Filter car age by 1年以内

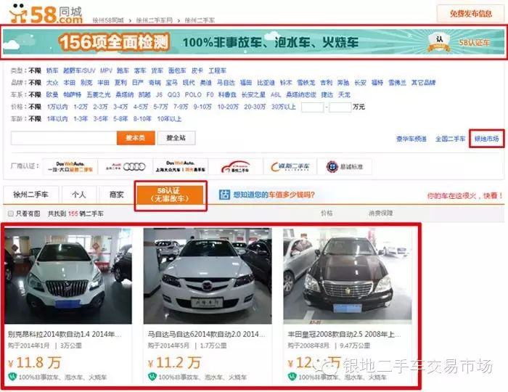(57, 119)
